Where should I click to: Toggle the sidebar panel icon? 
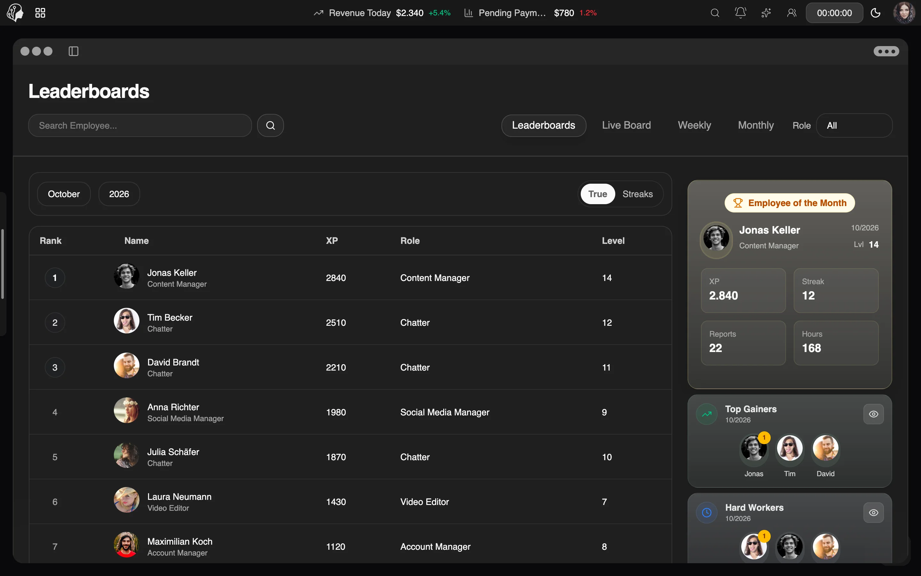[x=74, y=51]
